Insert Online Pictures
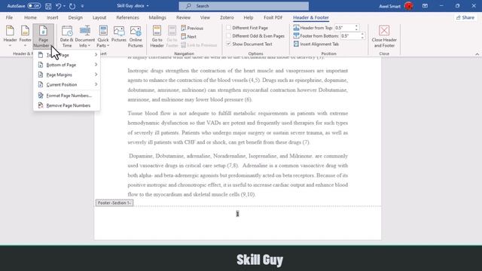The image size is (482, 271). click(x=136, y=36)
